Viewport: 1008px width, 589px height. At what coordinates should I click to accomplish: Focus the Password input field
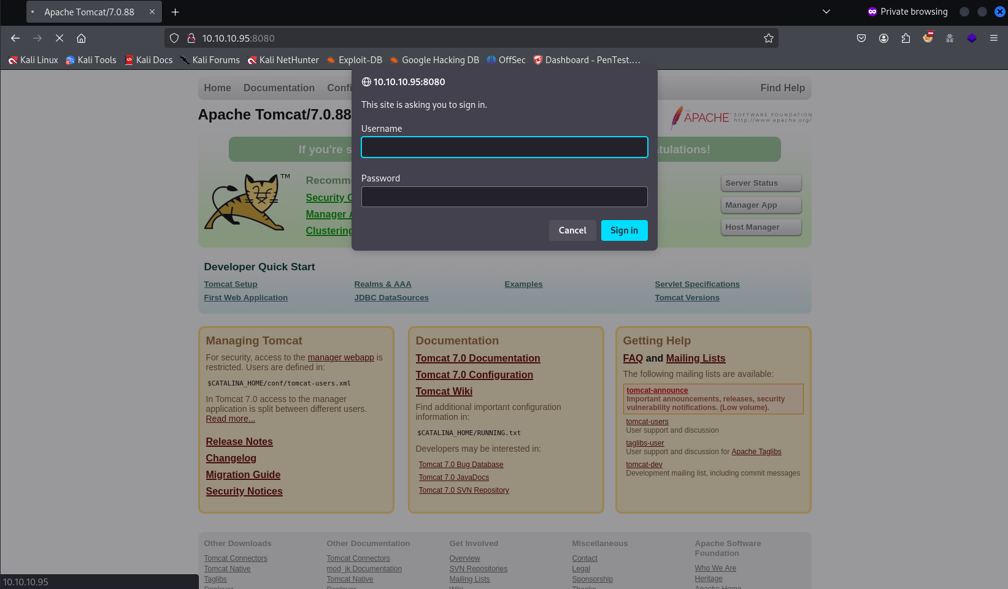504,197
